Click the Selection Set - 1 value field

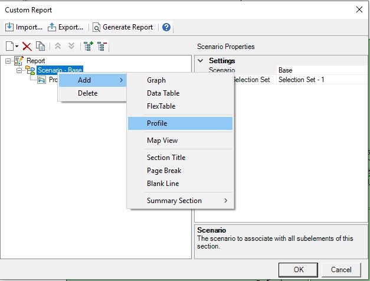pos(320,79)
